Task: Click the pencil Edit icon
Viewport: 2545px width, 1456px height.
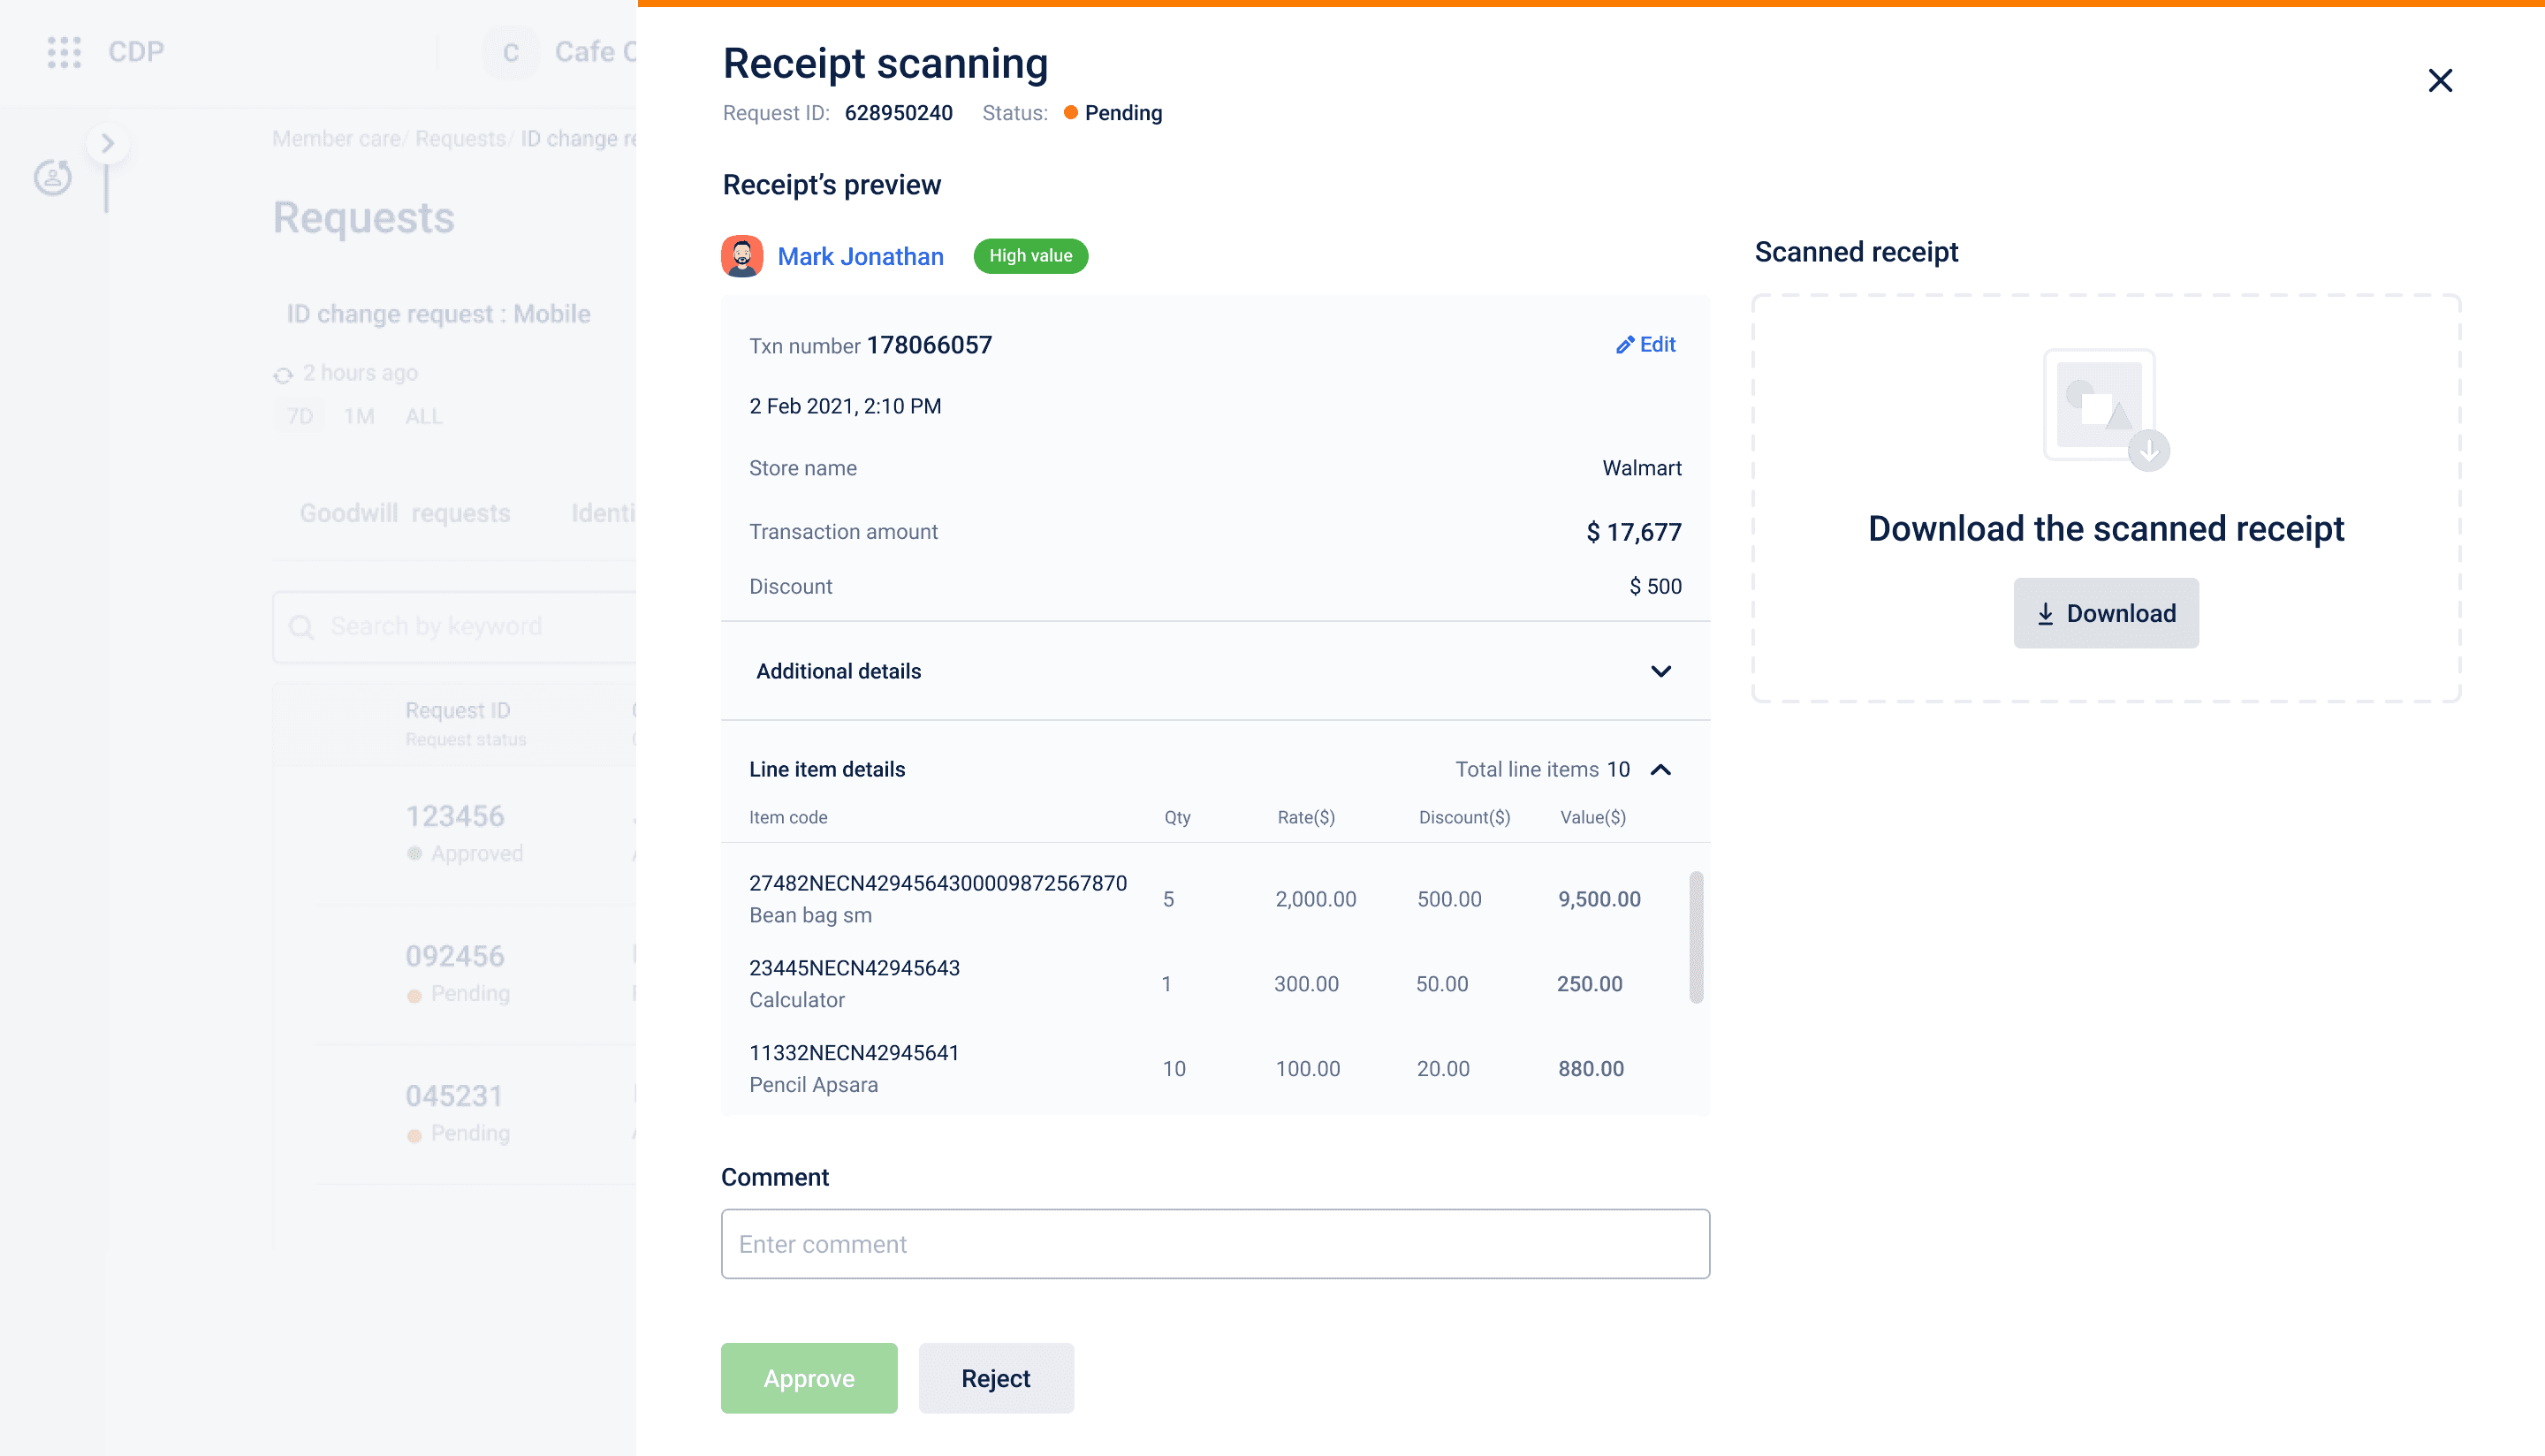Action: tap(1625, 345)
